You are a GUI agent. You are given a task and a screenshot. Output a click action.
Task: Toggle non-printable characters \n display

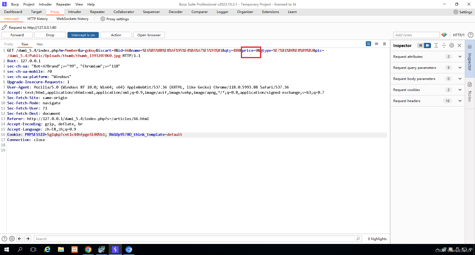coord(376,44)
